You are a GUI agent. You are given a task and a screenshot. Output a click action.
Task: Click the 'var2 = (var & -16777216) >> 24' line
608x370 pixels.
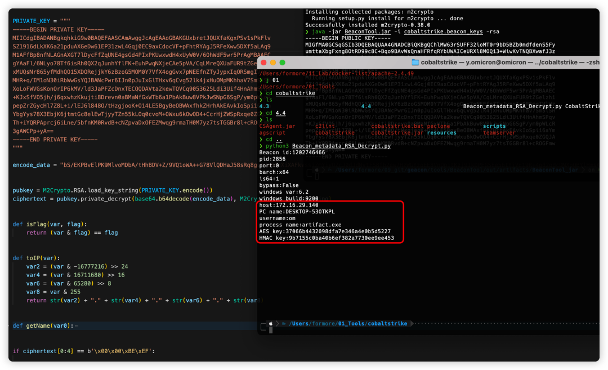click(x=77, y=266)
